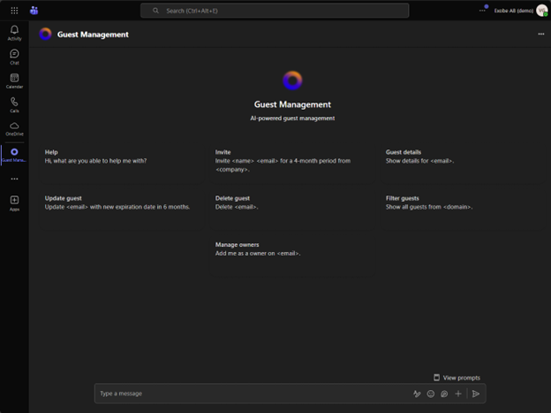Click the Type a message field
Screen dimensions: 551x413
point(247,394)
